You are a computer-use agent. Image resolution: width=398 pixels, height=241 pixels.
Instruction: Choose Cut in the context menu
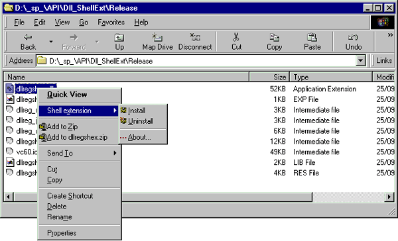point(80,169)
